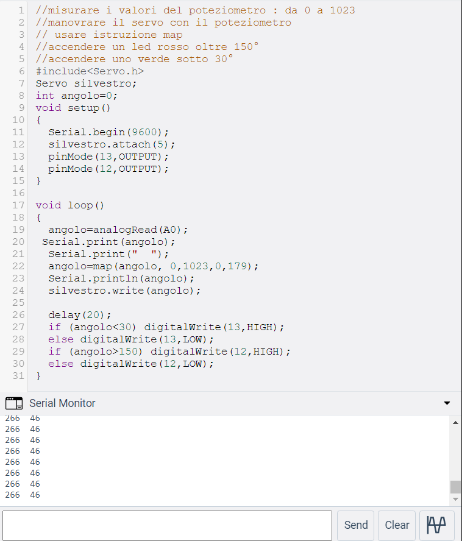Open the serial plotter graph icon

pyautogui.click(x=437, y=525)
